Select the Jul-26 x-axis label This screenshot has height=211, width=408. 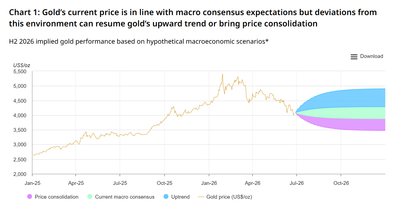[297, 183]
